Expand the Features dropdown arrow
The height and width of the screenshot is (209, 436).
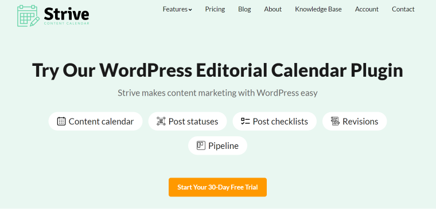coord(190,10)
